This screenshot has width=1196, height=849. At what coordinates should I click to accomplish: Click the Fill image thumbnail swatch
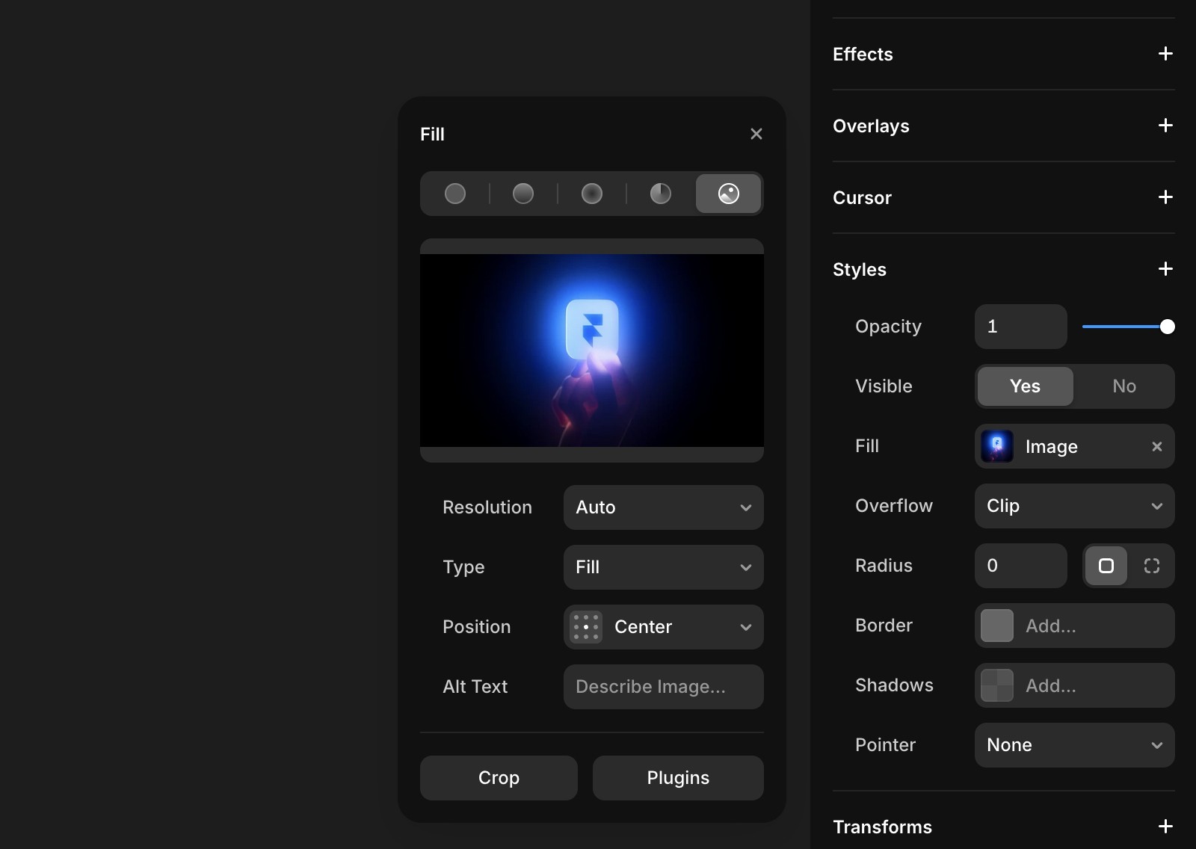point(997,446)
